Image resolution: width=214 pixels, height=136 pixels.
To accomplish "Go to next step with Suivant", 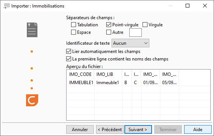I will [138, 130].
